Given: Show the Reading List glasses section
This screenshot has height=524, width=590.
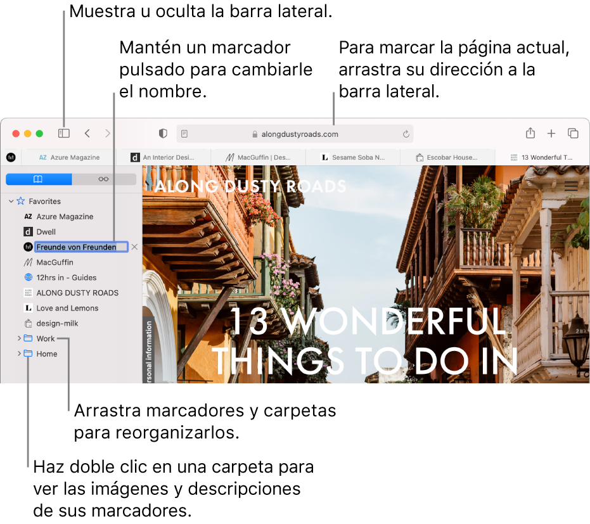Looking at the screenshot, I should (103, 179).
